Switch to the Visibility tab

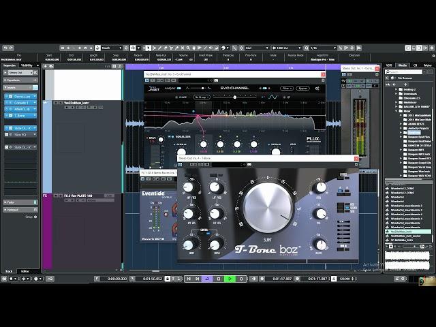point(27,65)
